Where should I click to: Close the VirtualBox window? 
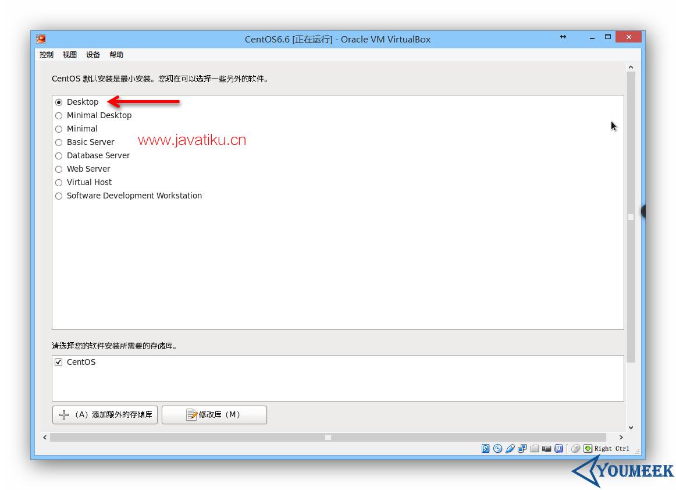628,37
